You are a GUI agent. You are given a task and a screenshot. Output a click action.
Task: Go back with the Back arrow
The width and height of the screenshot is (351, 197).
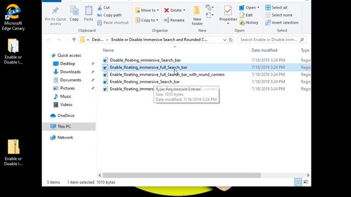coord(49,40)
